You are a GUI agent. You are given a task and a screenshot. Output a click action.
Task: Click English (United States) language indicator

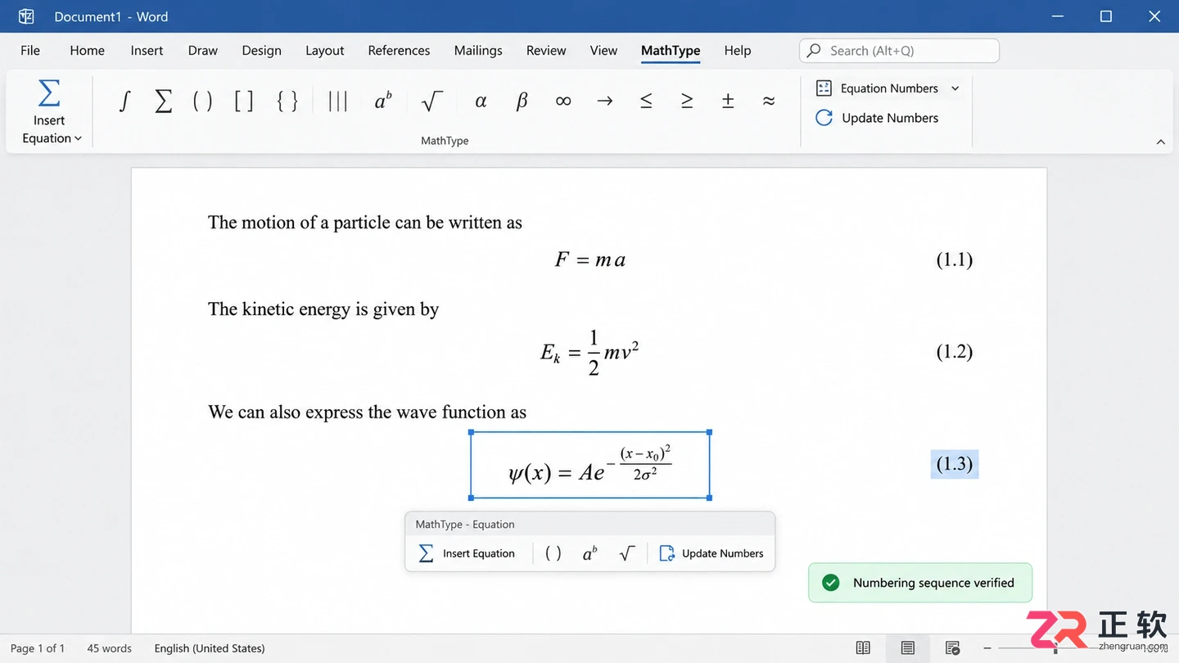tap(210, 648)
